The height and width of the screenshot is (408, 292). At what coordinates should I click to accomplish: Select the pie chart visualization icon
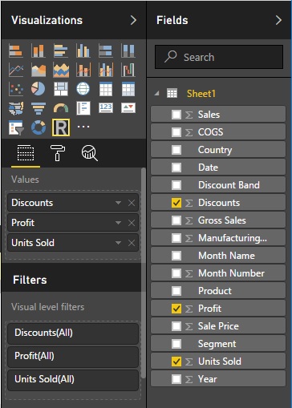[39, 89]
